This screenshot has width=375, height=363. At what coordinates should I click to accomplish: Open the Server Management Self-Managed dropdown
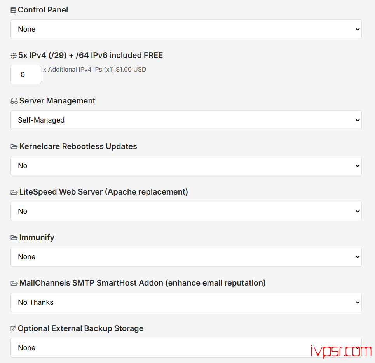pos(186,120)
